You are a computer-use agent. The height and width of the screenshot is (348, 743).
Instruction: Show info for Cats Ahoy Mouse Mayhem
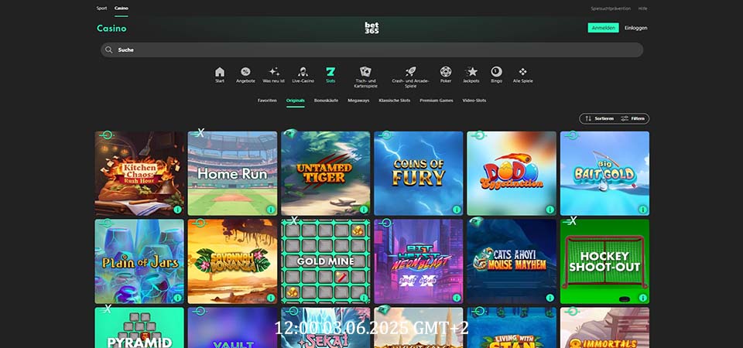(550, 298)
